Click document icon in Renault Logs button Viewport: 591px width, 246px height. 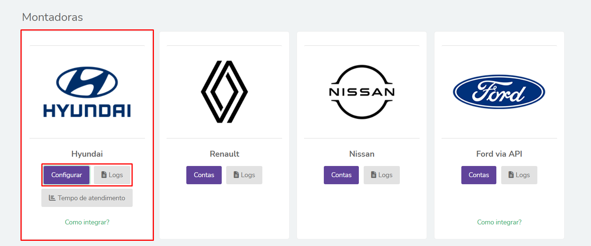click(x=236, y=175)
